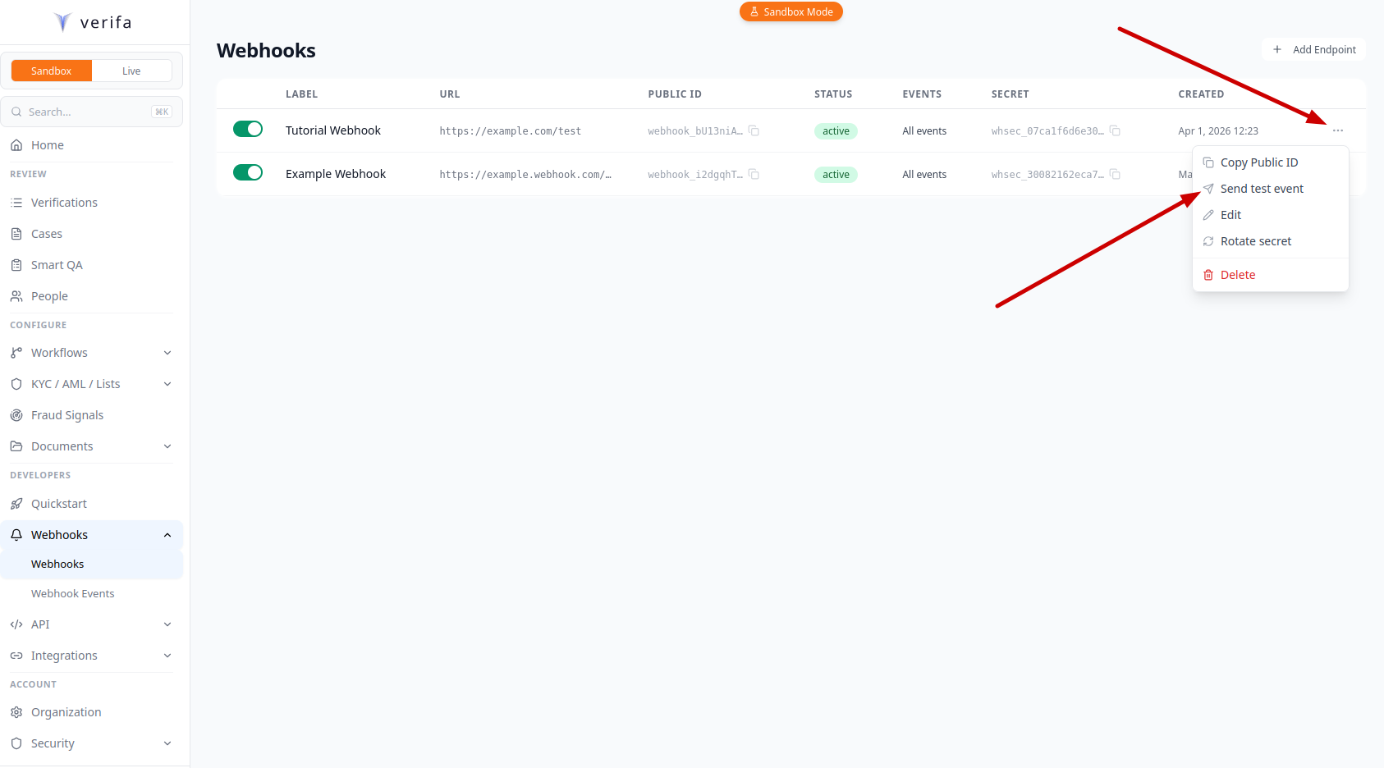Toggle off the Example Webhook switch

click(x=248, y=172)
